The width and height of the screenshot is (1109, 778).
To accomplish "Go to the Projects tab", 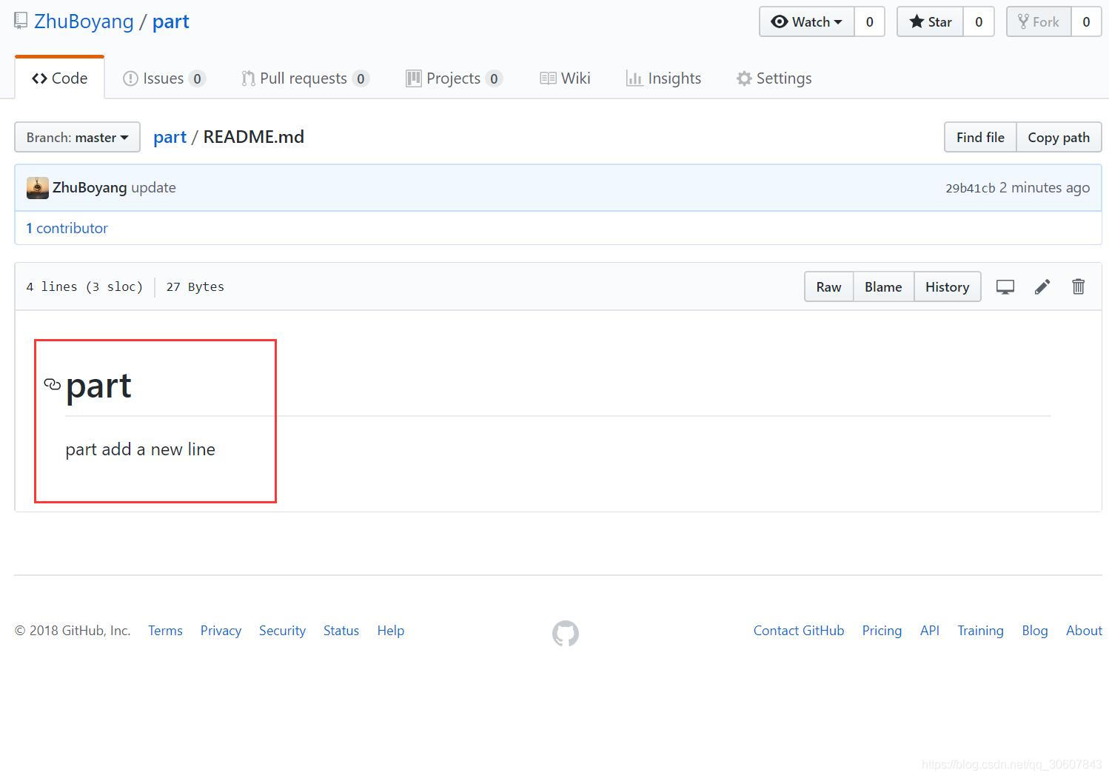I will tap(455, 78).
